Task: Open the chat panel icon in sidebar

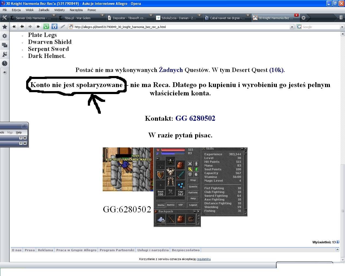Action: [5, 45]
